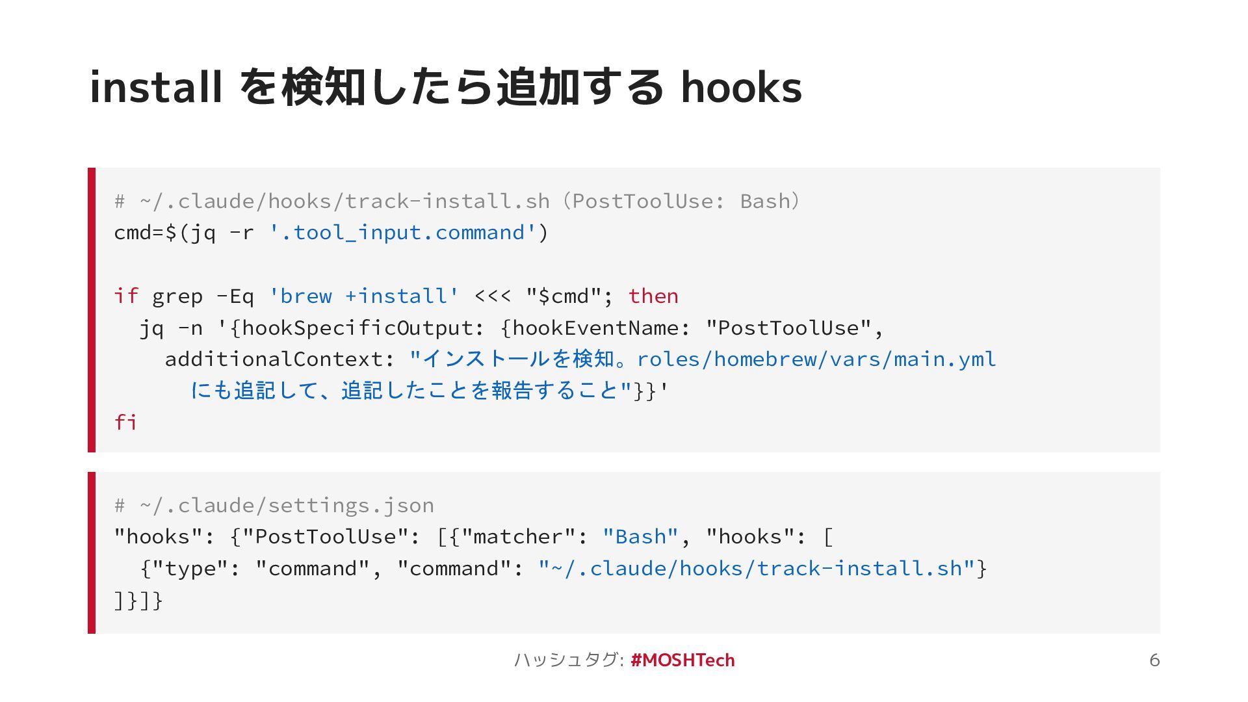Click the red bar of settings code block
The height and width of the screenshot is (702, 1248).
click(92, 552)
